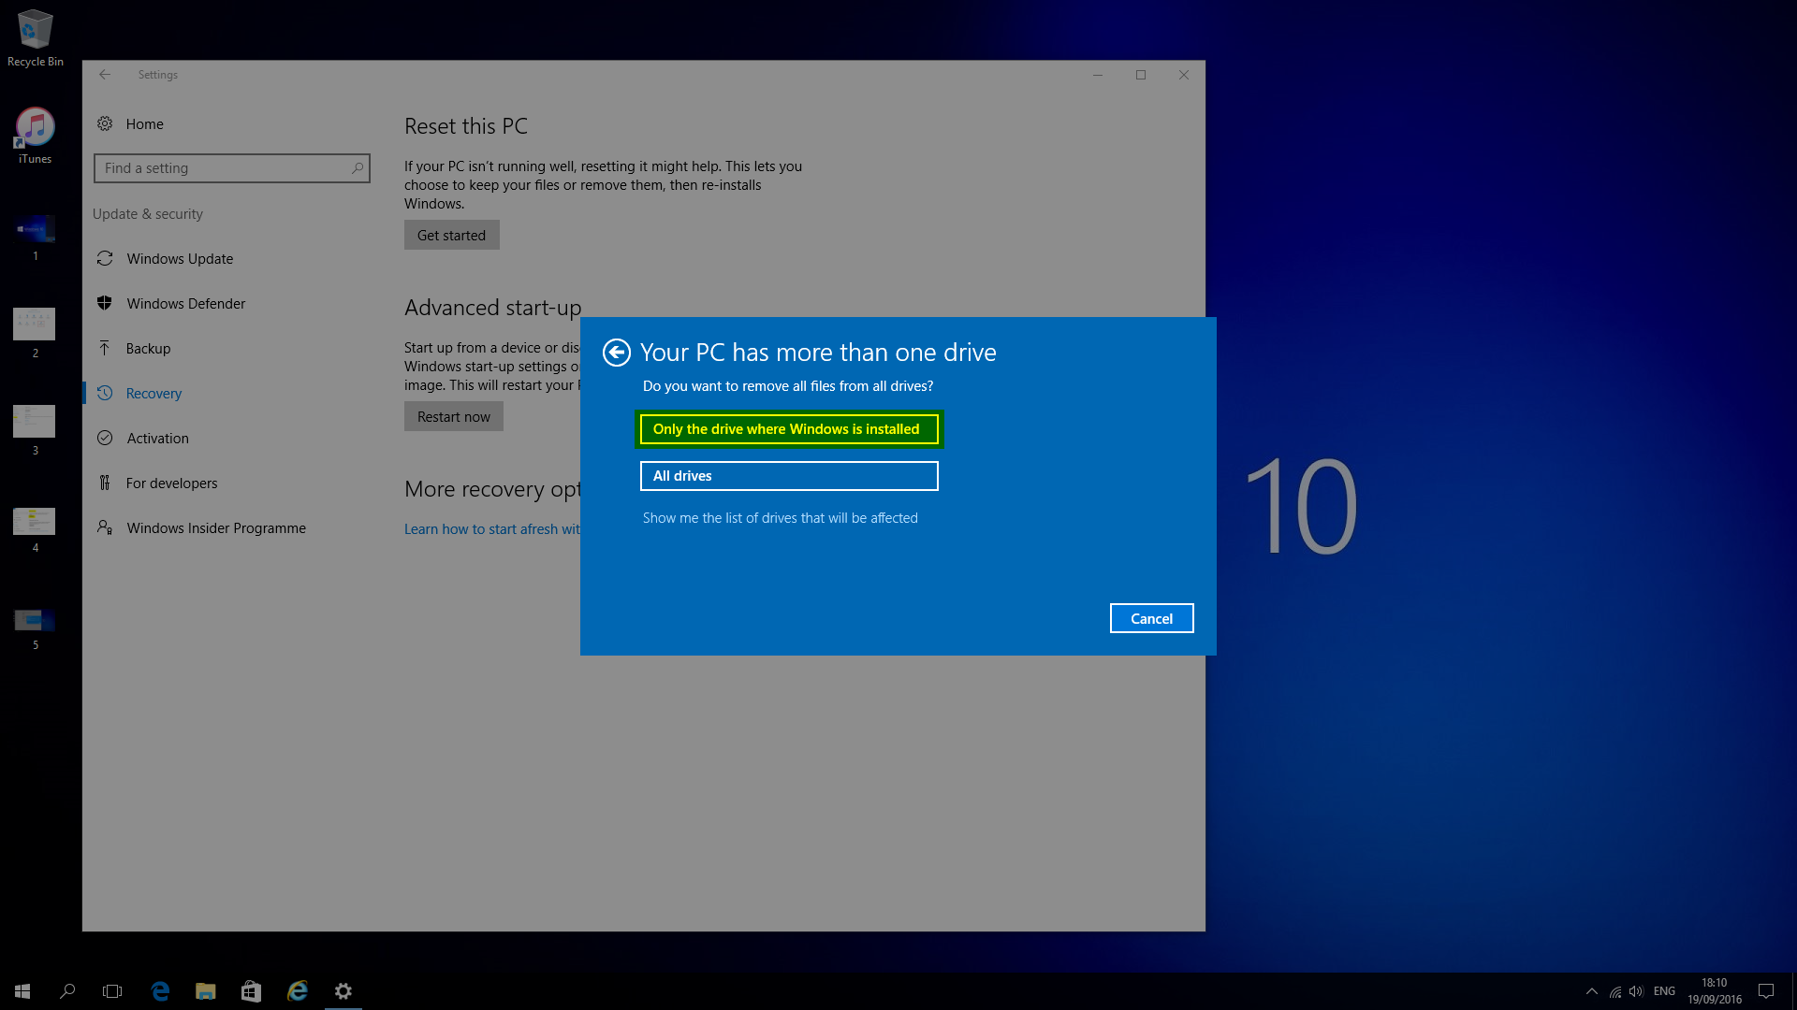Open Task View from the taskbar
The width and height of the screenshot is (1797, 1010).
coord(112,991)
